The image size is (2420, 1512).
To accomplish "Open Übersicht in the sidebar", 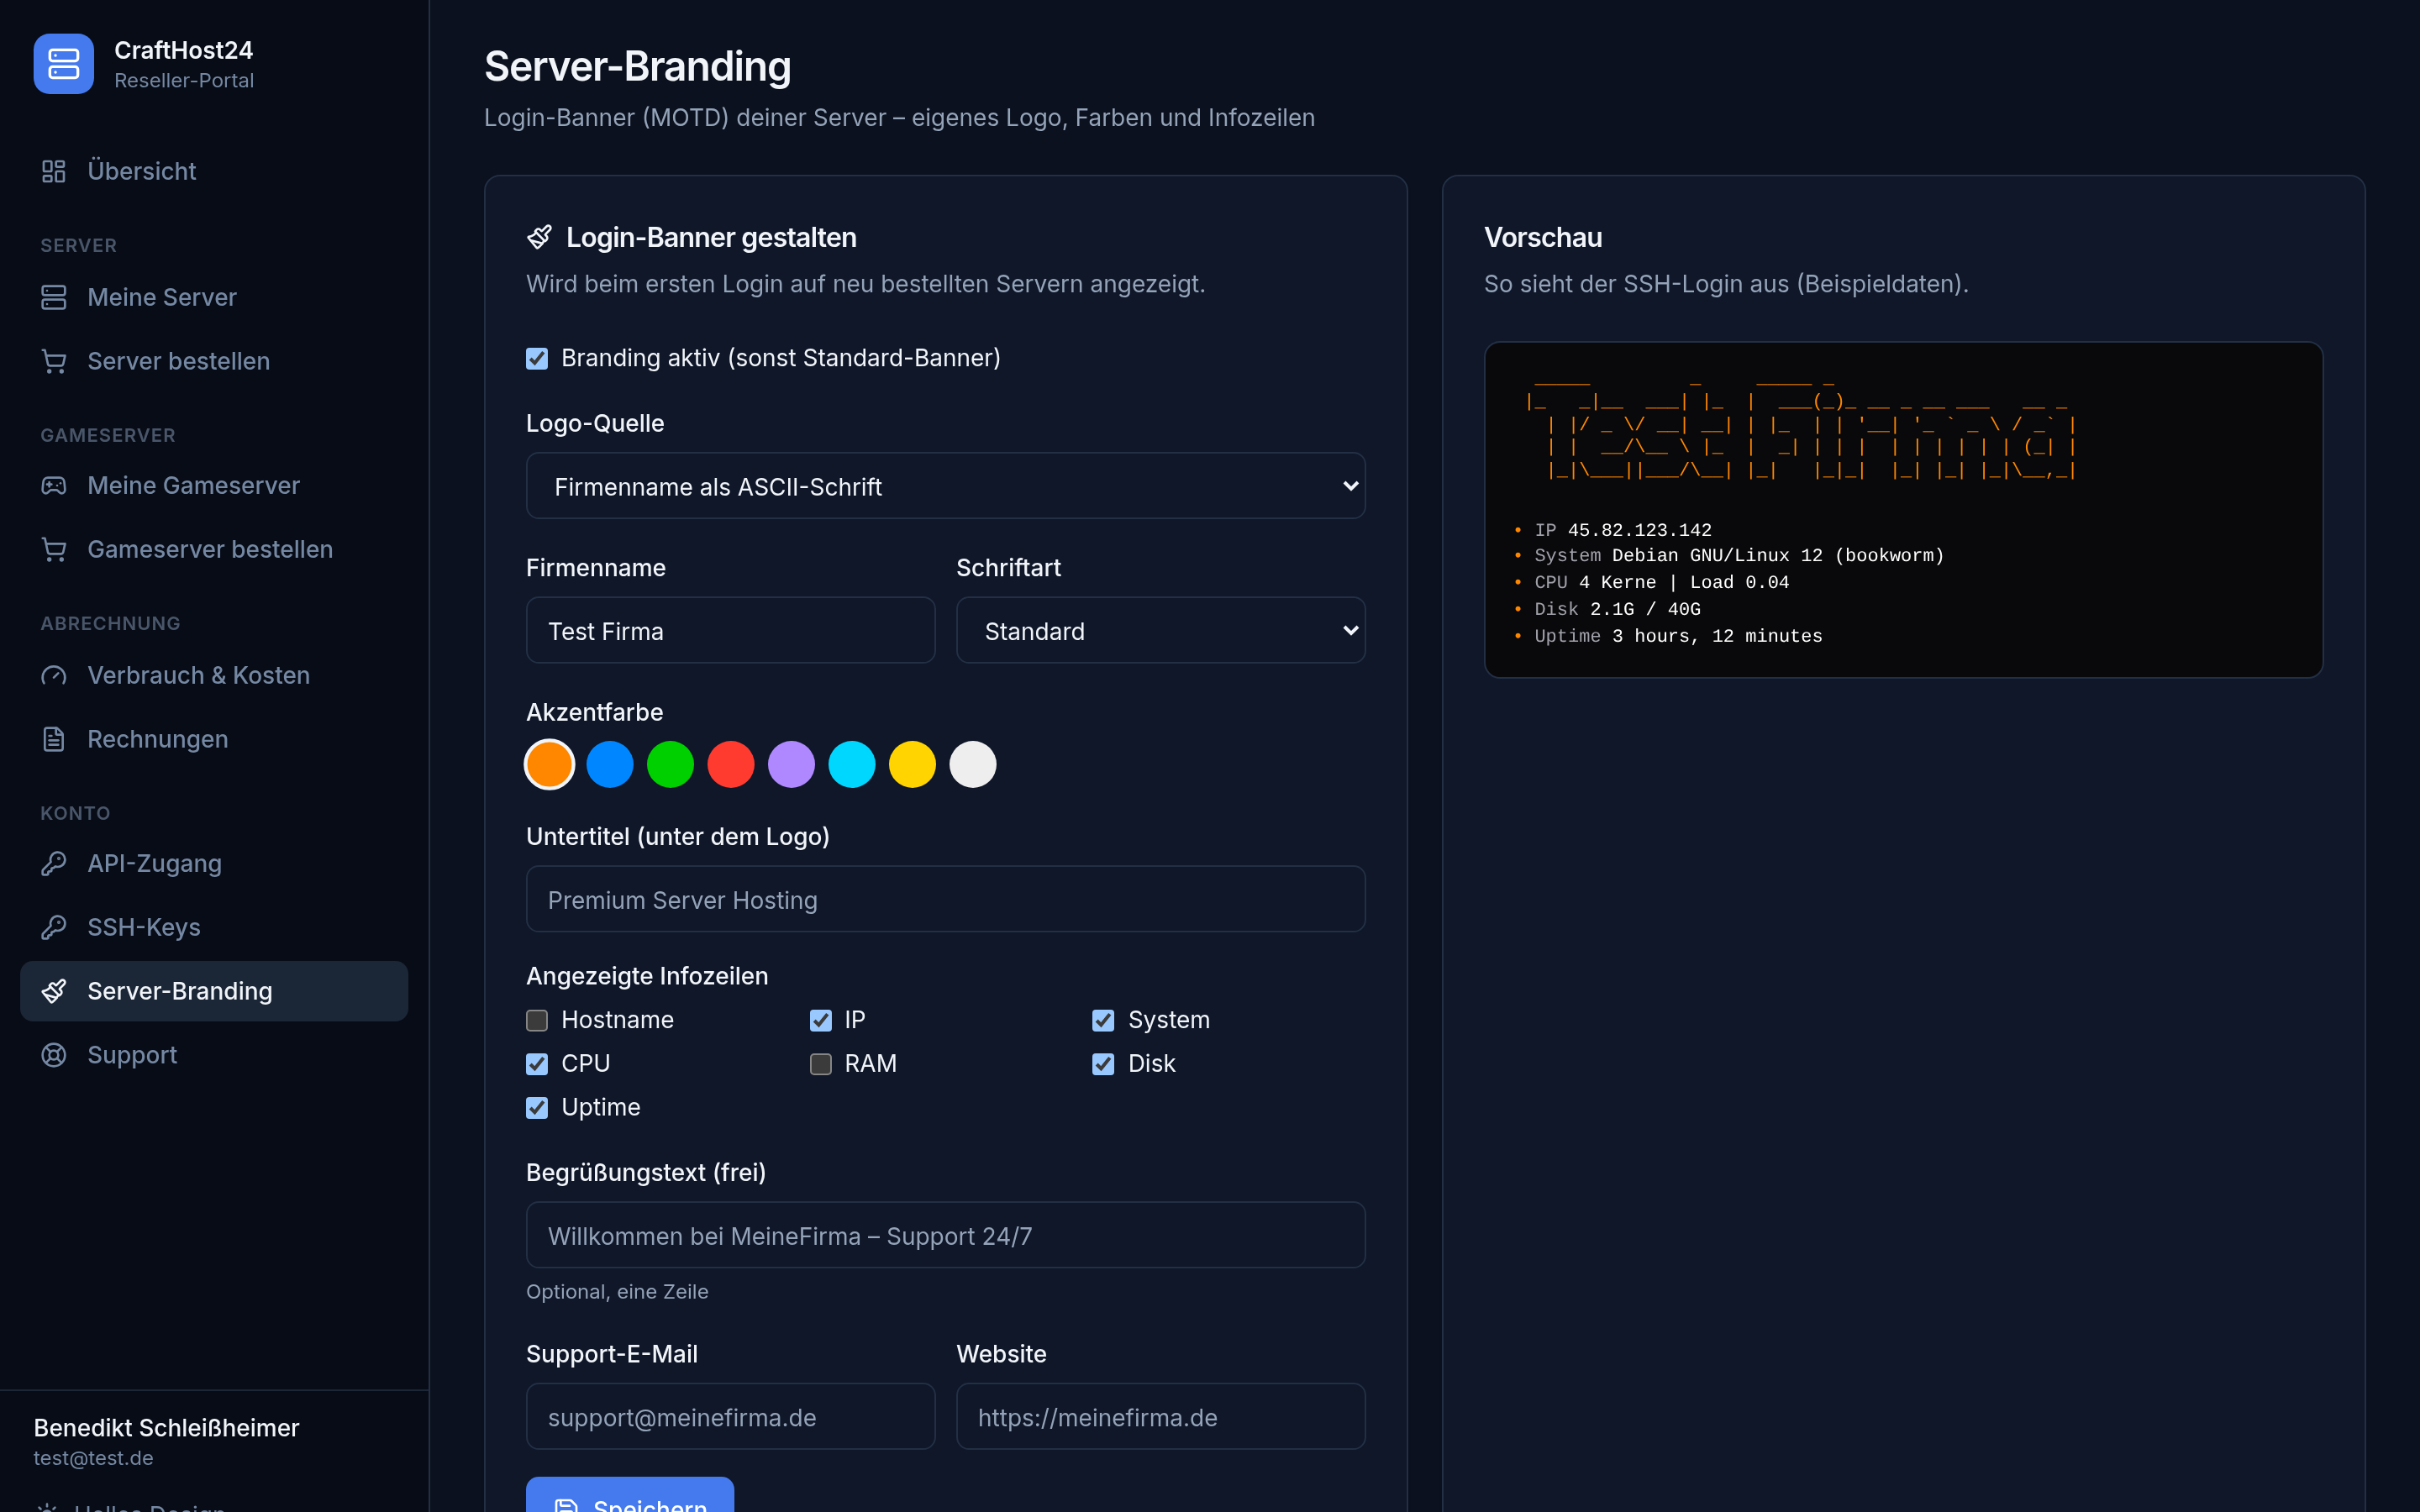I will pyautogui.click(x=214, y=171).
